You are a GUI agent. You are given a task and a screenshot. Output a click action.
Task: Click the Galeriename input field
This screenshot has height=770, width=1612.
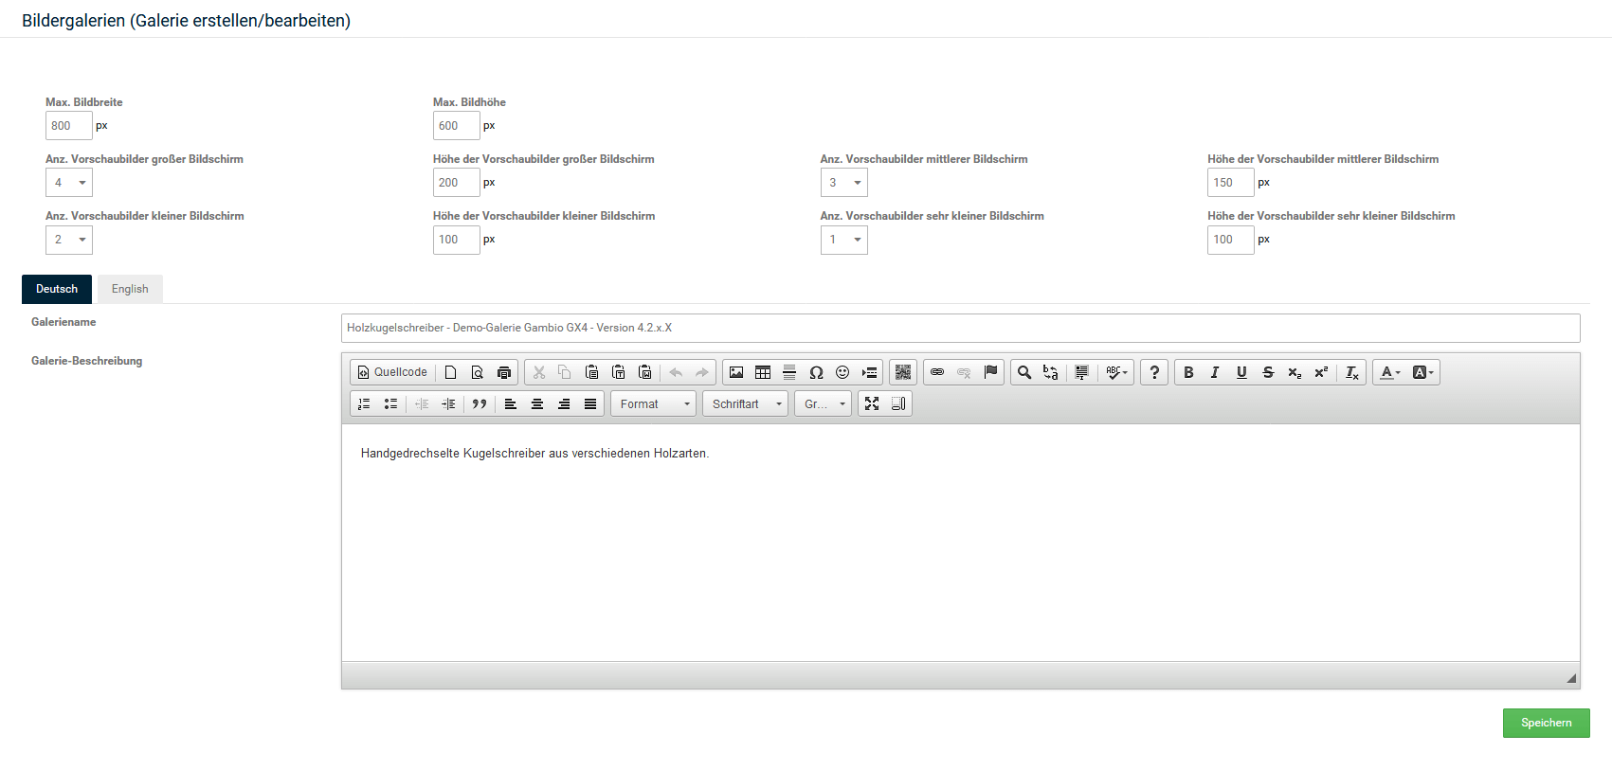coord(960,328)
